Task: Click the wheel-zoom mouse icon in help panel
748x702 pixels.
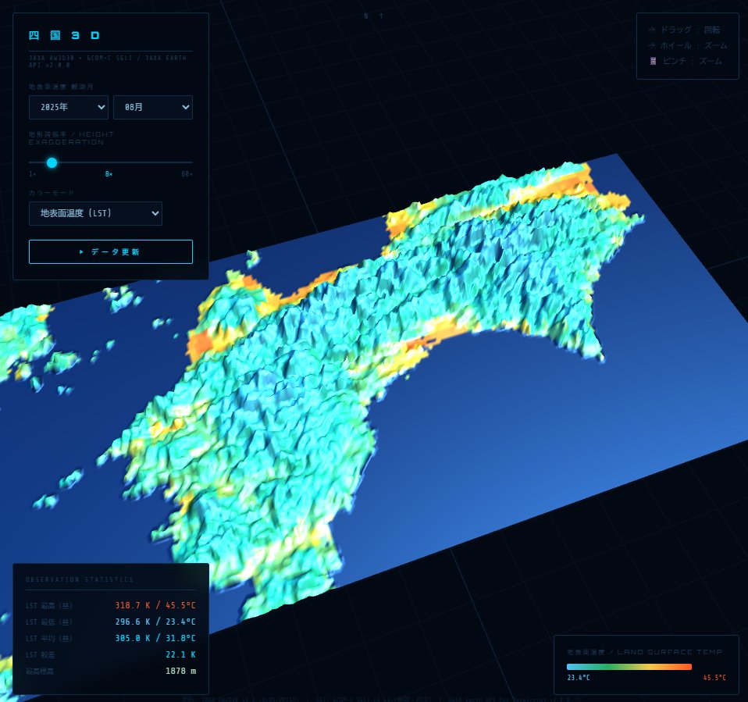Action: coord(650,45)
